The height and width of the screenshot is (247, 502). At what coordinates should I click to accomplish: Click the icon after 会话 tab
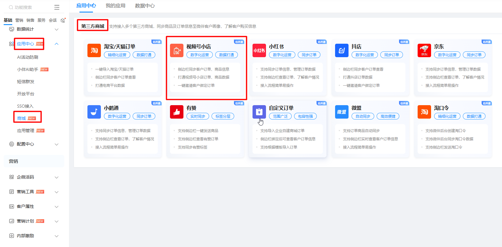pos(63,20)
